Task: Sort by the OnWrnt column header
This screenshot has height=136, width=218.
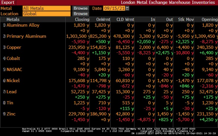Action: 103,19
